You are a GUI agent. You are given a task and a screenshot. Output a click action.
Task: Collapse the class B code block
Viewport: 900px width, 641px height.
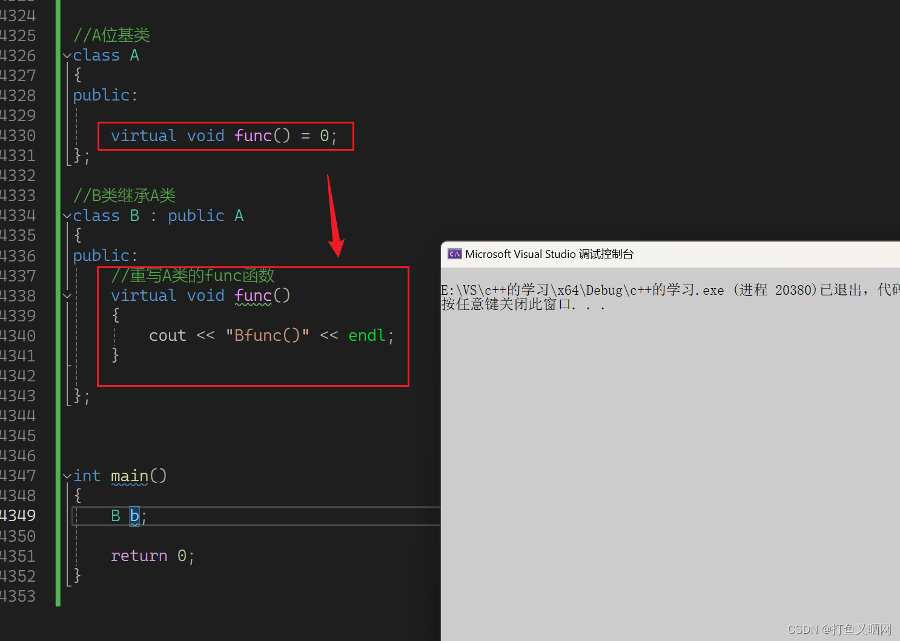coord(67,216)
